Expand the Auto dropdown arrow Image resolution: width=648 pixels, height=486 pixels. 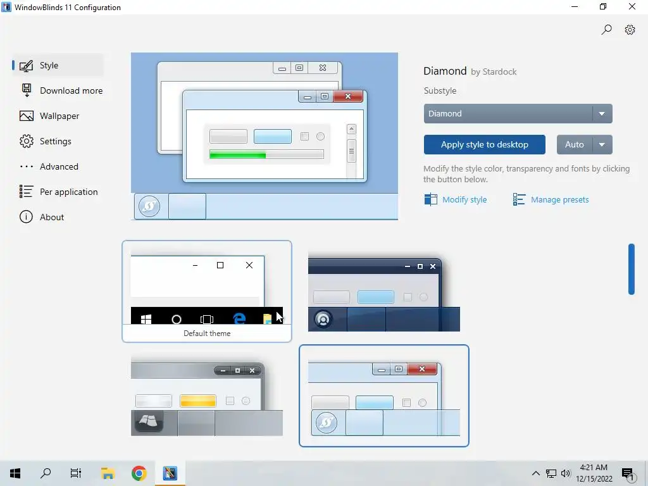(602, 145)
